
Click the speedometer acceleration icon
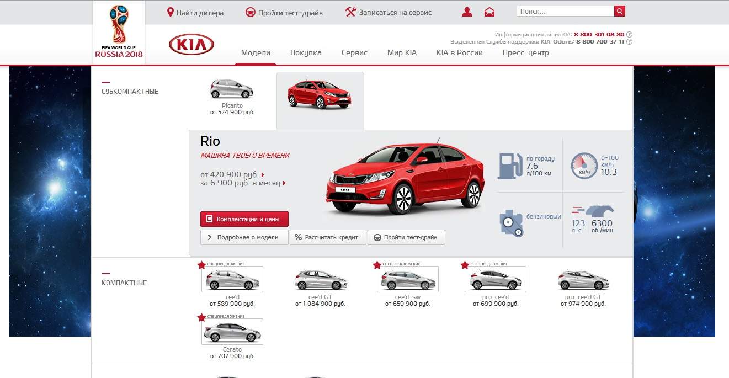(584, 166)
